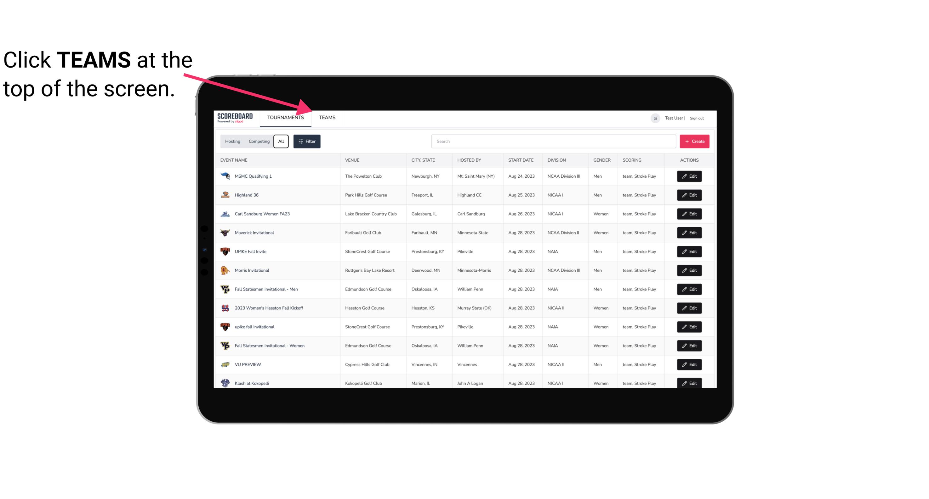The image size is (929, 499).
Task: Click the Edit icon for Morris Invitational
Action: pyautogui.click(x=690, y=270)
